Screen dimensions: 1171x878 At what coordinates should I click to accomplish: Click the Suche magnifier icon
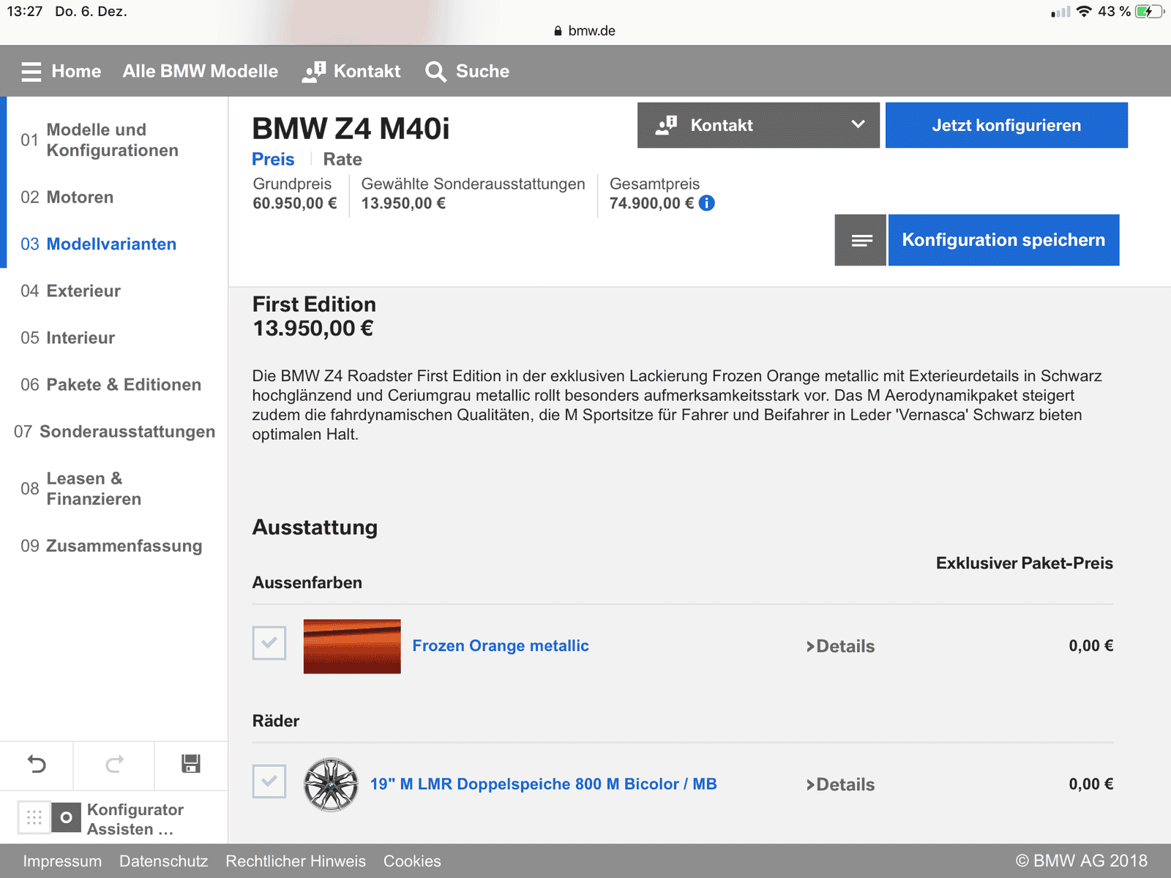(x=435, y=72)
